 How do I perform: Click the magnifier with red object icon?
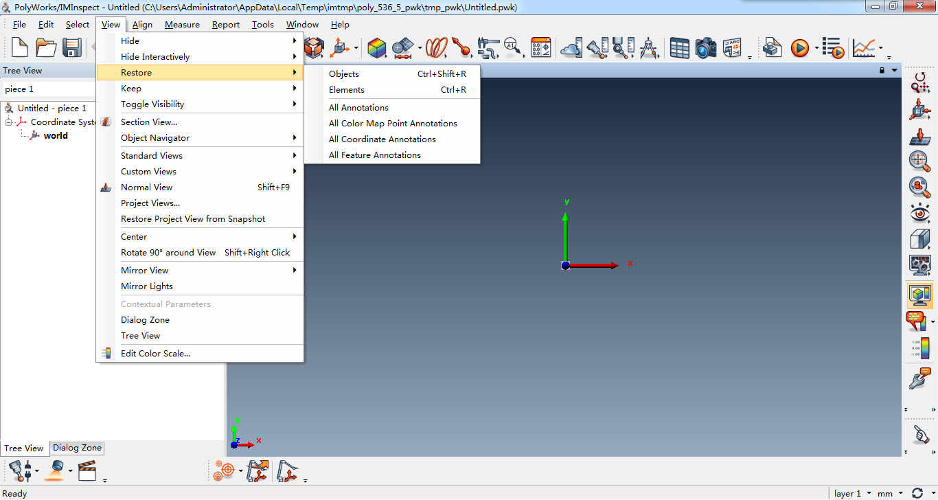tap(919, 187)
